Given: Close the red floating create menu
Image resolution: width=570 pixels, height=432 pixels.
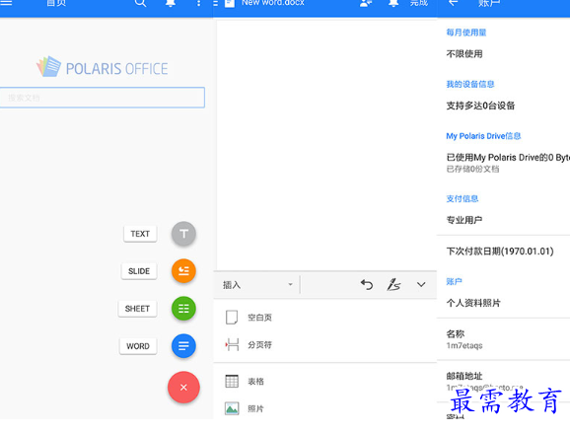Looking at the screenshot, I should (x=183, y=388).
